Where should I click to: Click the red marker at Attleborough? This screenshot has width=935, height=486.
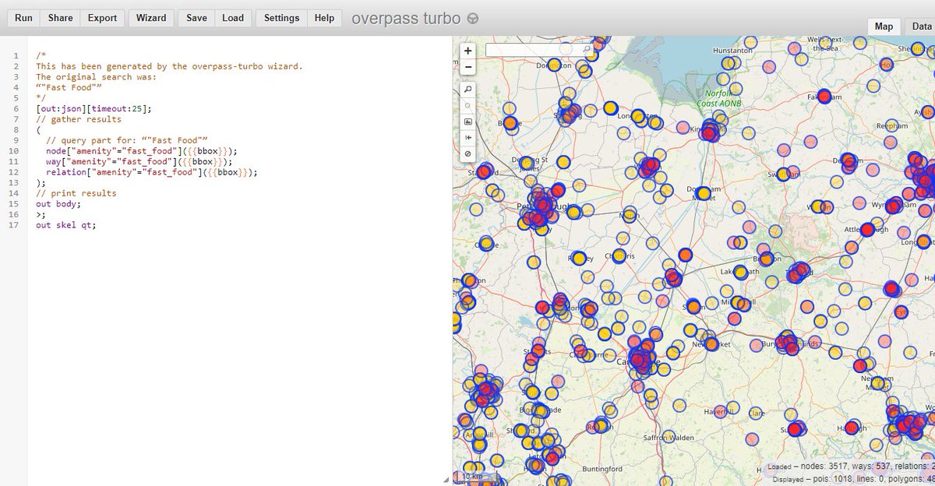(x=867, y=230)
